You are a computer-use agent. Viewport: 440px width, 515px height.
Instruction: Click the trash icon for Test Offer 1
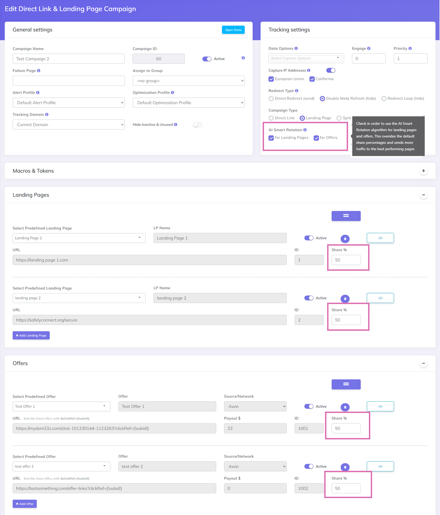[x=345, y=407]
